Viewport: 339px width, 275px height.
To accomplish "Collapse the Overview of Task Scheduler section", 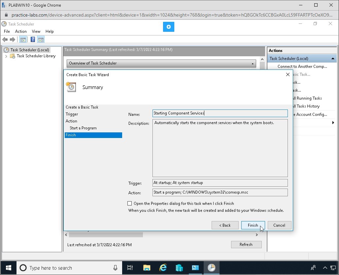I will (x=253, y=64).
